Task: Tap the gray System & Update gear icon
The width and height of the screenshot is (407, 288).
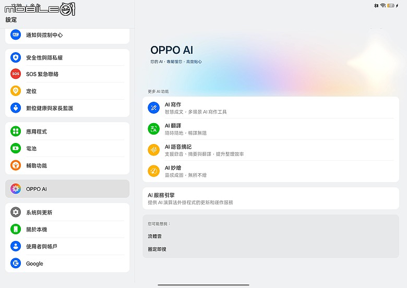Action: click(16, 212)
